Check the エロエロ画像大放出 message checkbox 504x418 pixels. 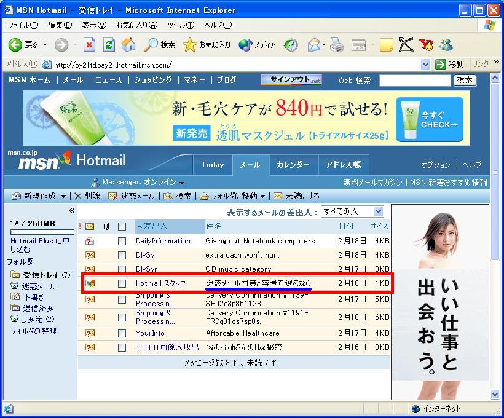pos(122,347)
